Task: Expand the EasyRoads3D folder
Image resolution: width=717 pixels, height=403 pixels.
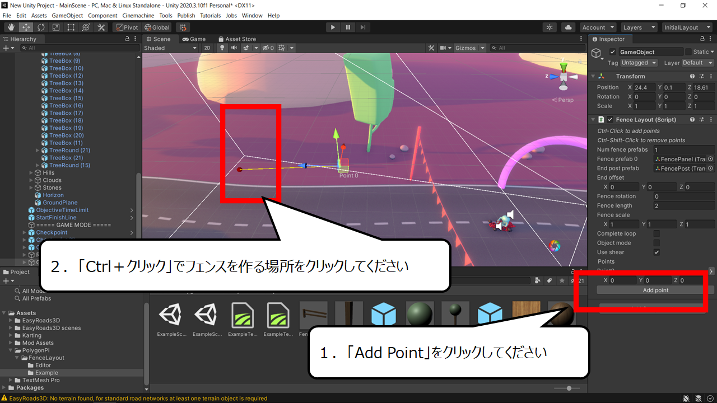Action: click(x=11, y=321)
